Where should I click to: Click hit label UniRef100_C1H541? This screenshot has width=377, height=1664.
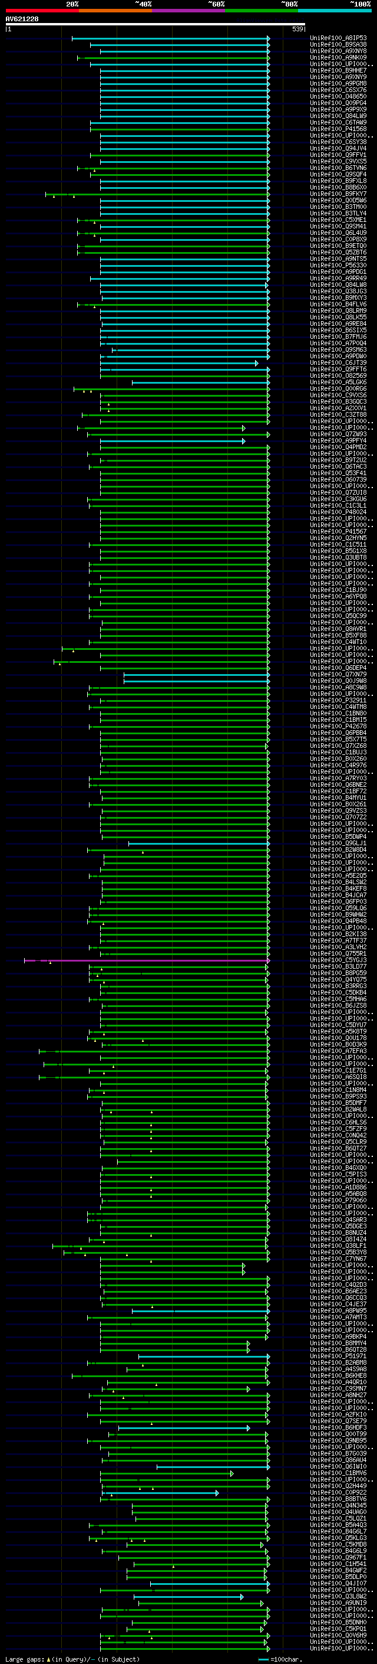tap(338, 1564)
